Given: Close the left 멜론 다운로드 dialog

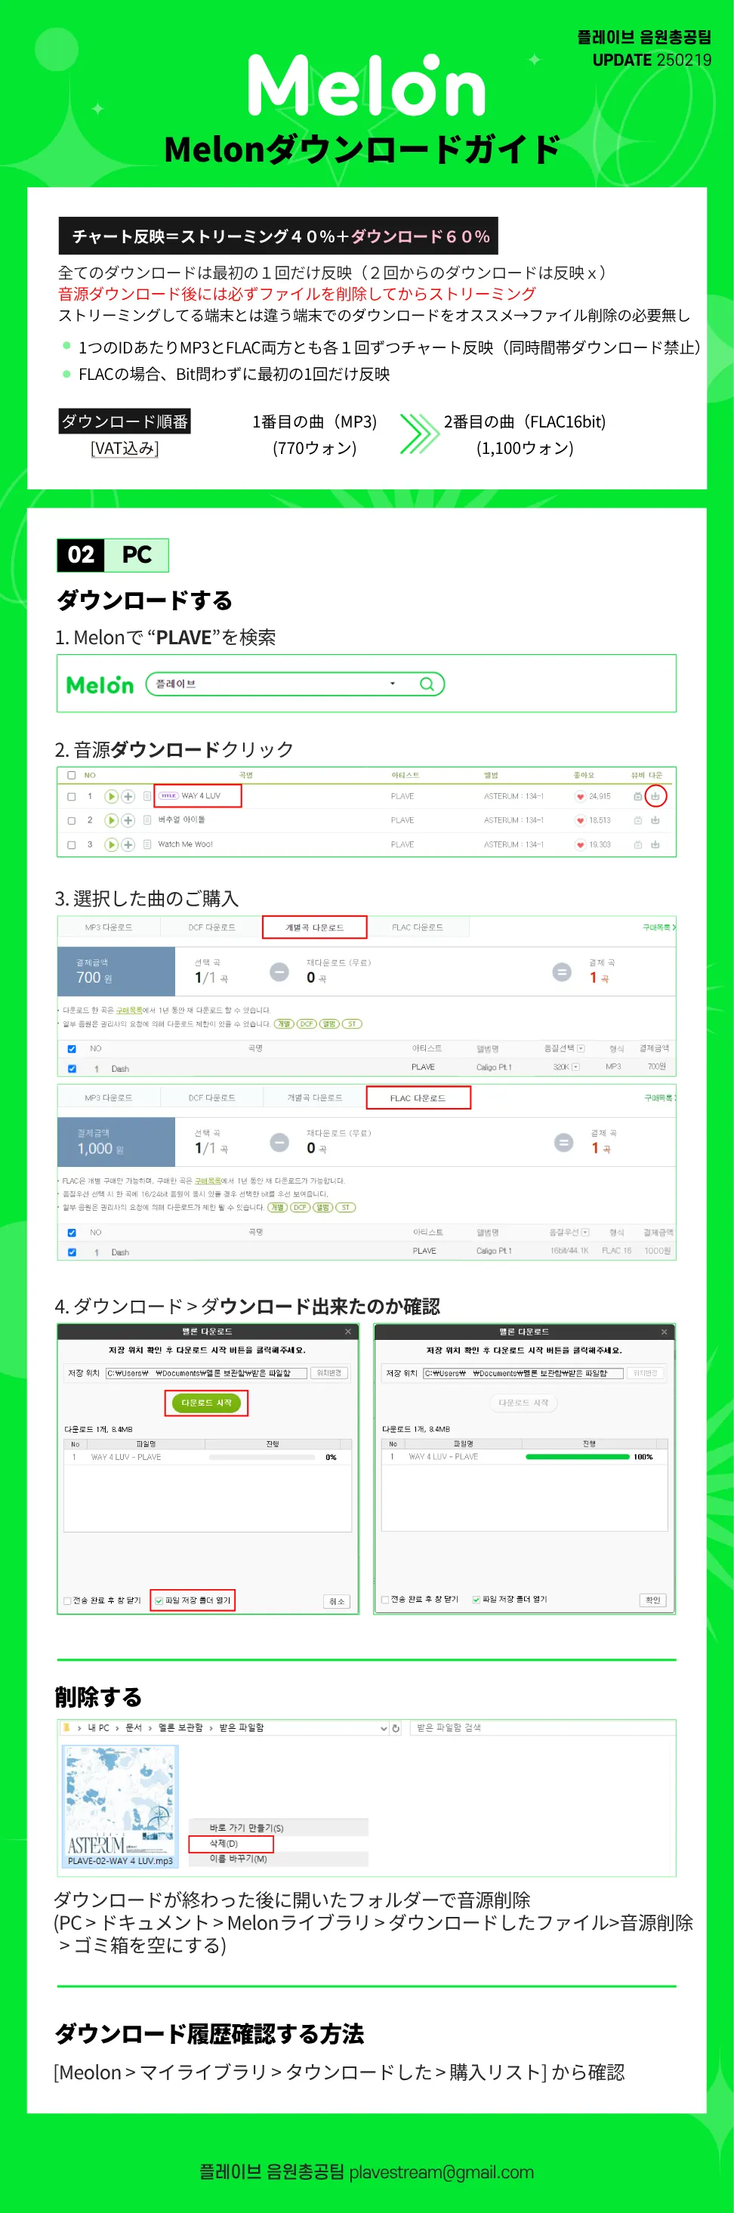Looking at the screenshot, I should click(347, 1332).
